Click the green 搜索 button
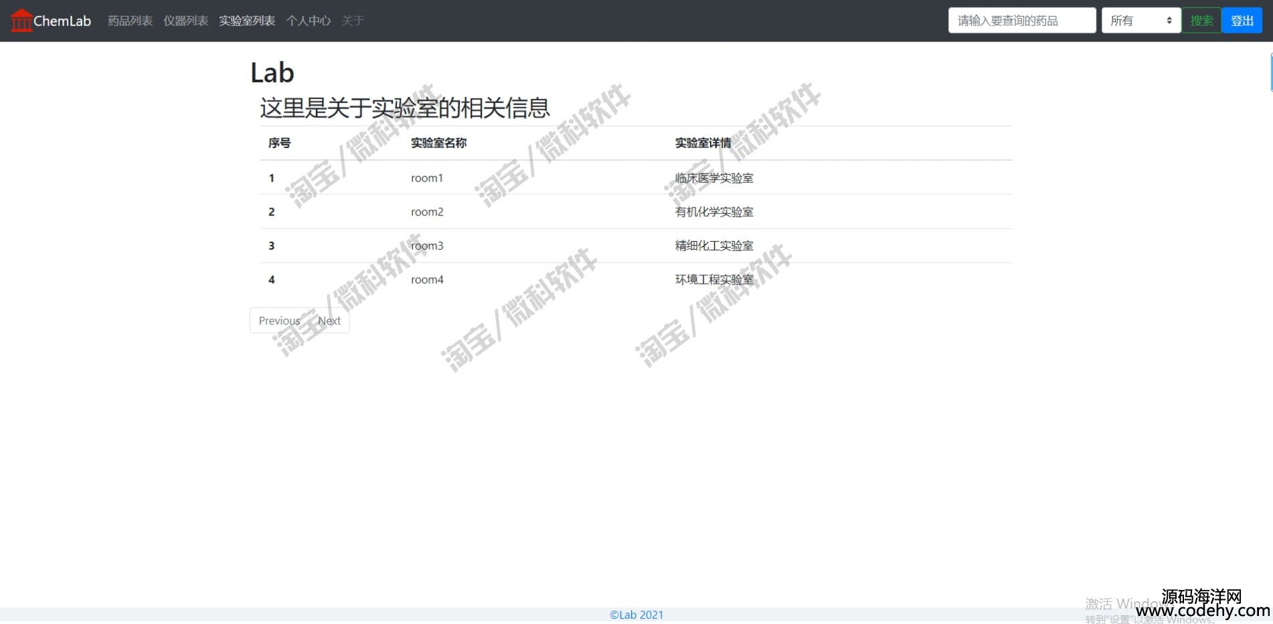The image size is (1273, 624). pos(1201,20)
